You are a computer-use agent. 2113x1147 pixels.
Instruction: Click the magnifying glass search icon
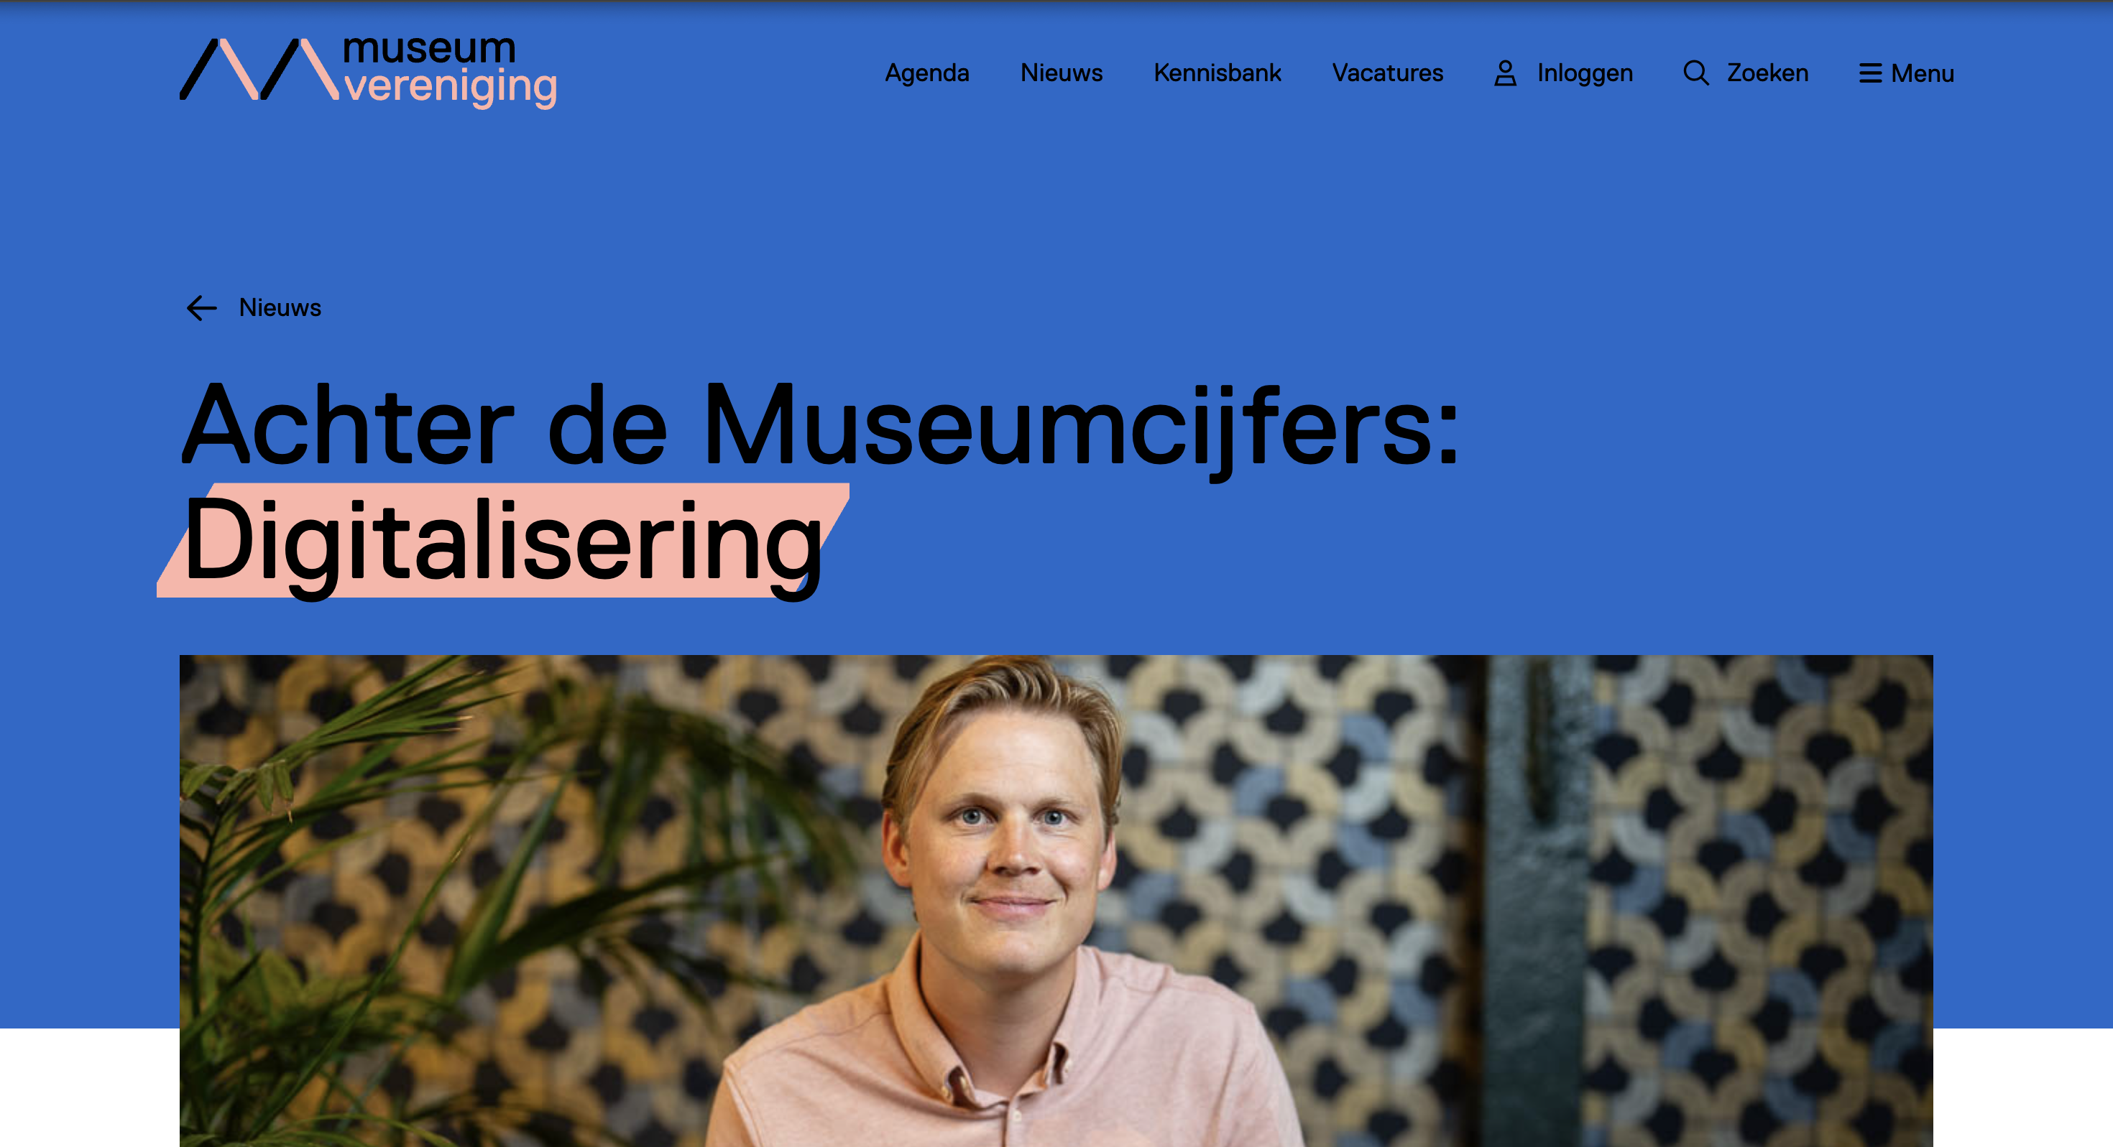(x=1695, y=73)
